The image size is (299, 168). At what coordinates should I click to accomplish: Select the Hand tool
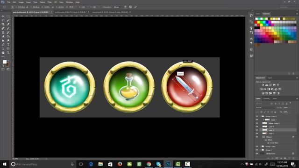tap(3, 53)
